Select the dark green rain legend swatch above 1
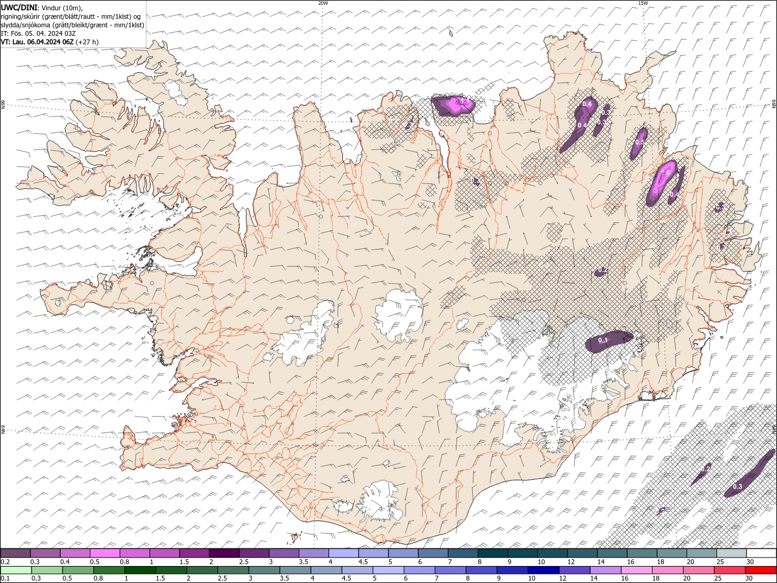Viewport: 777px width, 583px height. tap(140, 570)
